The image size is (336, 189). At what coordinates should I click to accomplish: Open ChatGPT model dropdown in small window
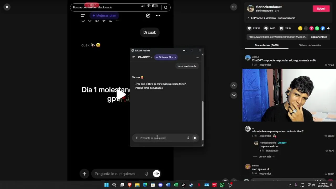click(145, 57)
